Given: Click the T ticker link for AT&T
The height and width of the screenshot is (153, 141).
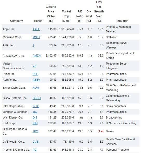Looking at the screenshot, I should click(x=33, y=45).
